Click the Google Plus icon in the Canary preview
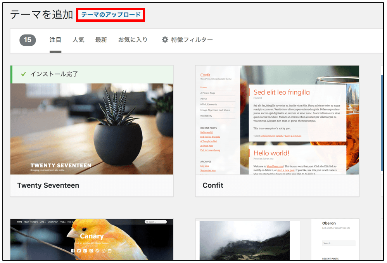This screenshot has width=387, height=263. pos(85,251)
